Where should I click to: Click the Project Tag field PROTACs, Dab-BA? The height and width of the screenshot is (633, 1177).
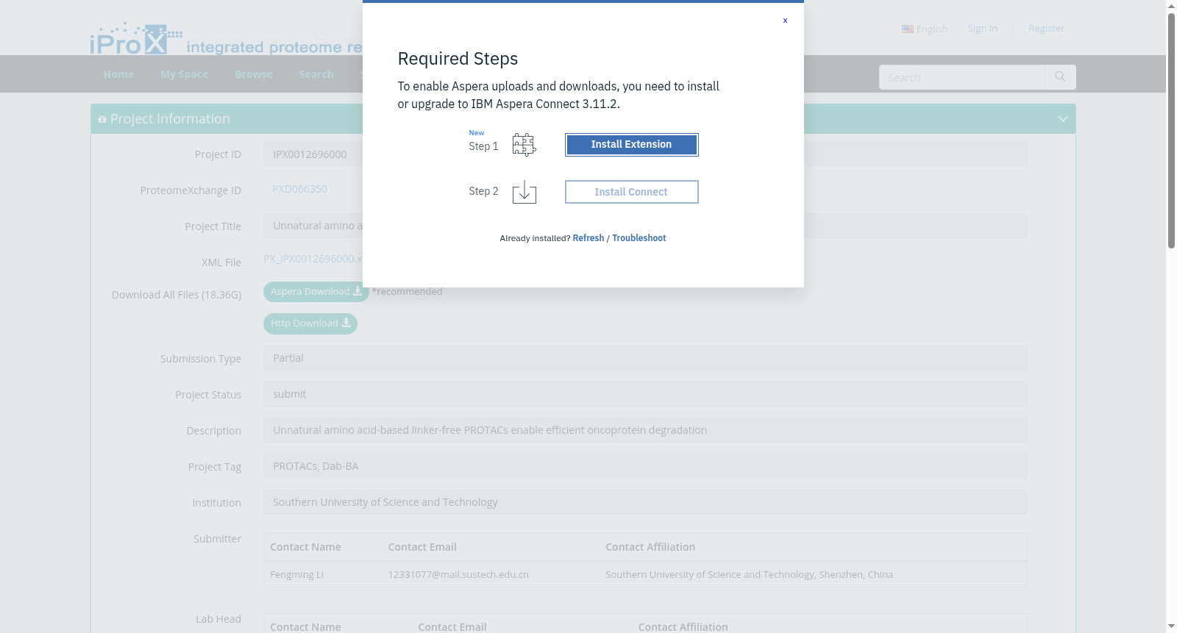point(645,466)
